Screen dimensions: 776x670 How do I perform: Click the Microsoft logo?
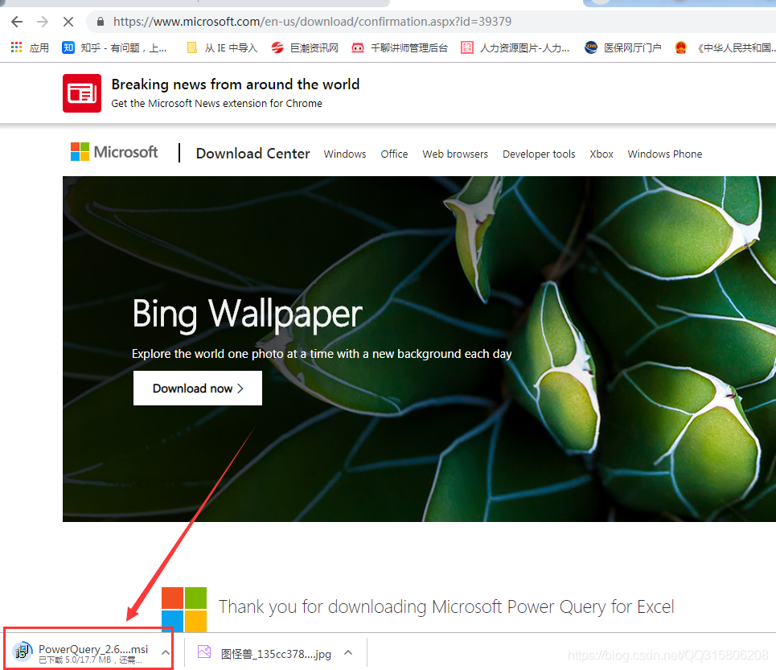[x=114, y=152]
